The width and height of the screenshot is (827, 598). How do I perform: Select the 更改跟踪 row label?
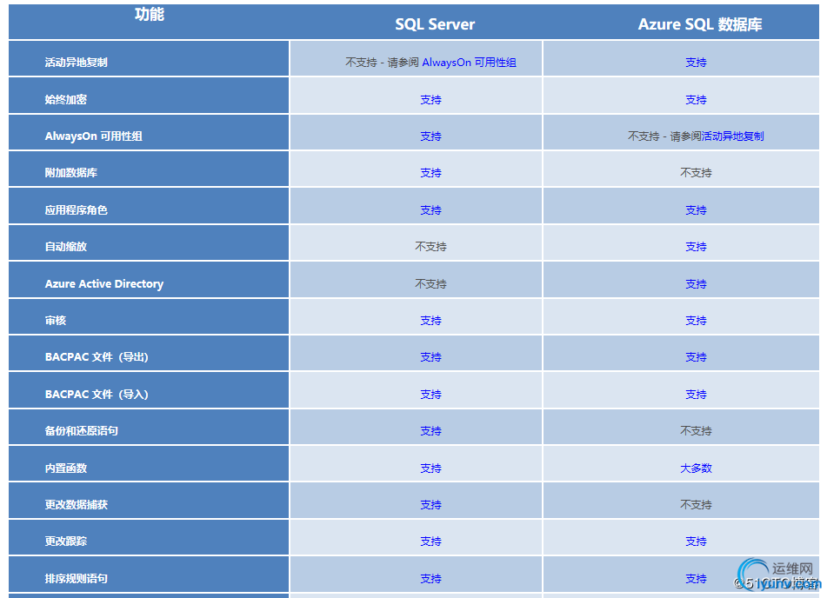(65, 541)
